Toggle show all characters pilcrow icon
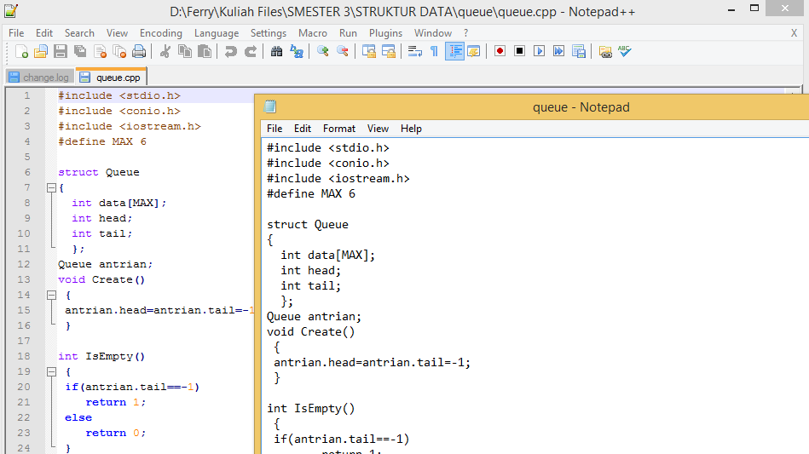The width and height of the screenshot is (809, 454). 435,51
